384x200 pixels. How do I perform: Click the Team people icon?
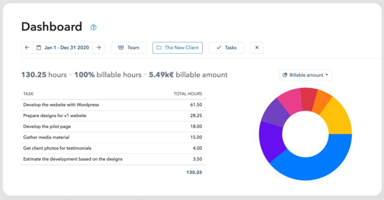click(121, 47)
